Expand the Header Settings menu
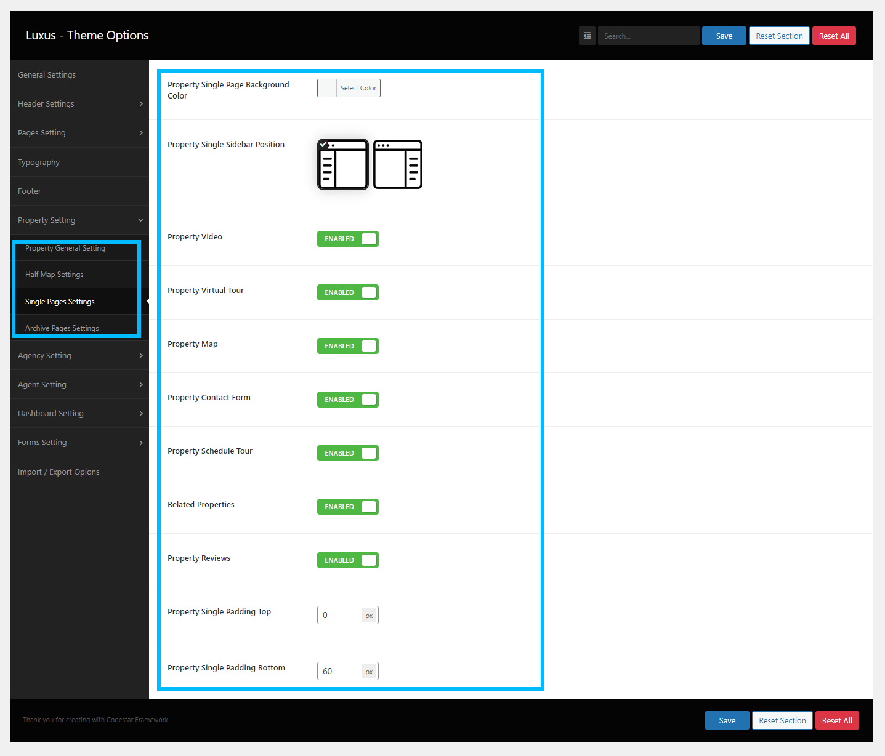This screenshot has height=756, width=885. tap(79, 104)
